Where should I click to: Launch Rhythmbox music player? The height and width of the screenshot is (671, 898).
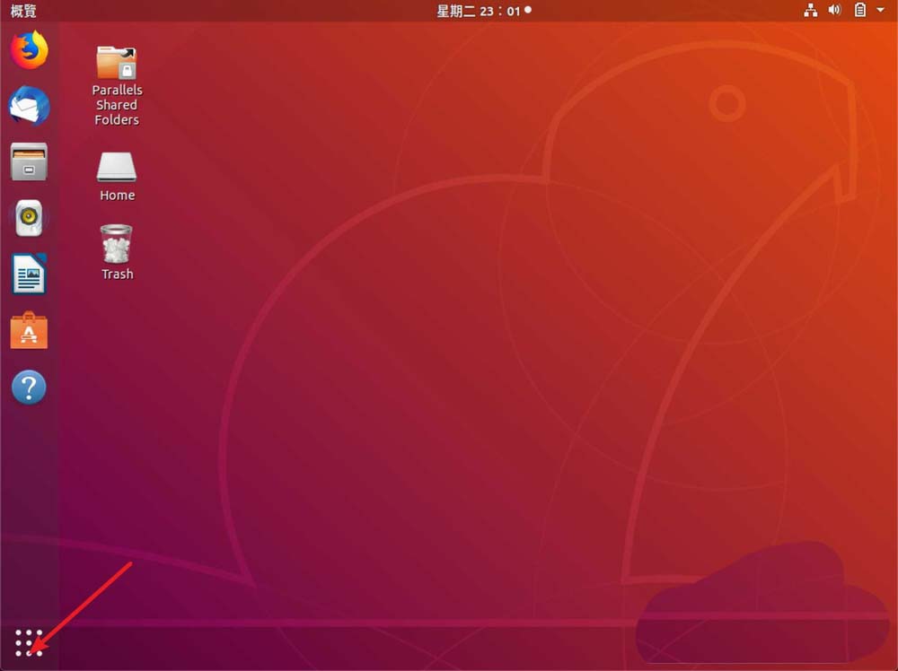point(29,218)
